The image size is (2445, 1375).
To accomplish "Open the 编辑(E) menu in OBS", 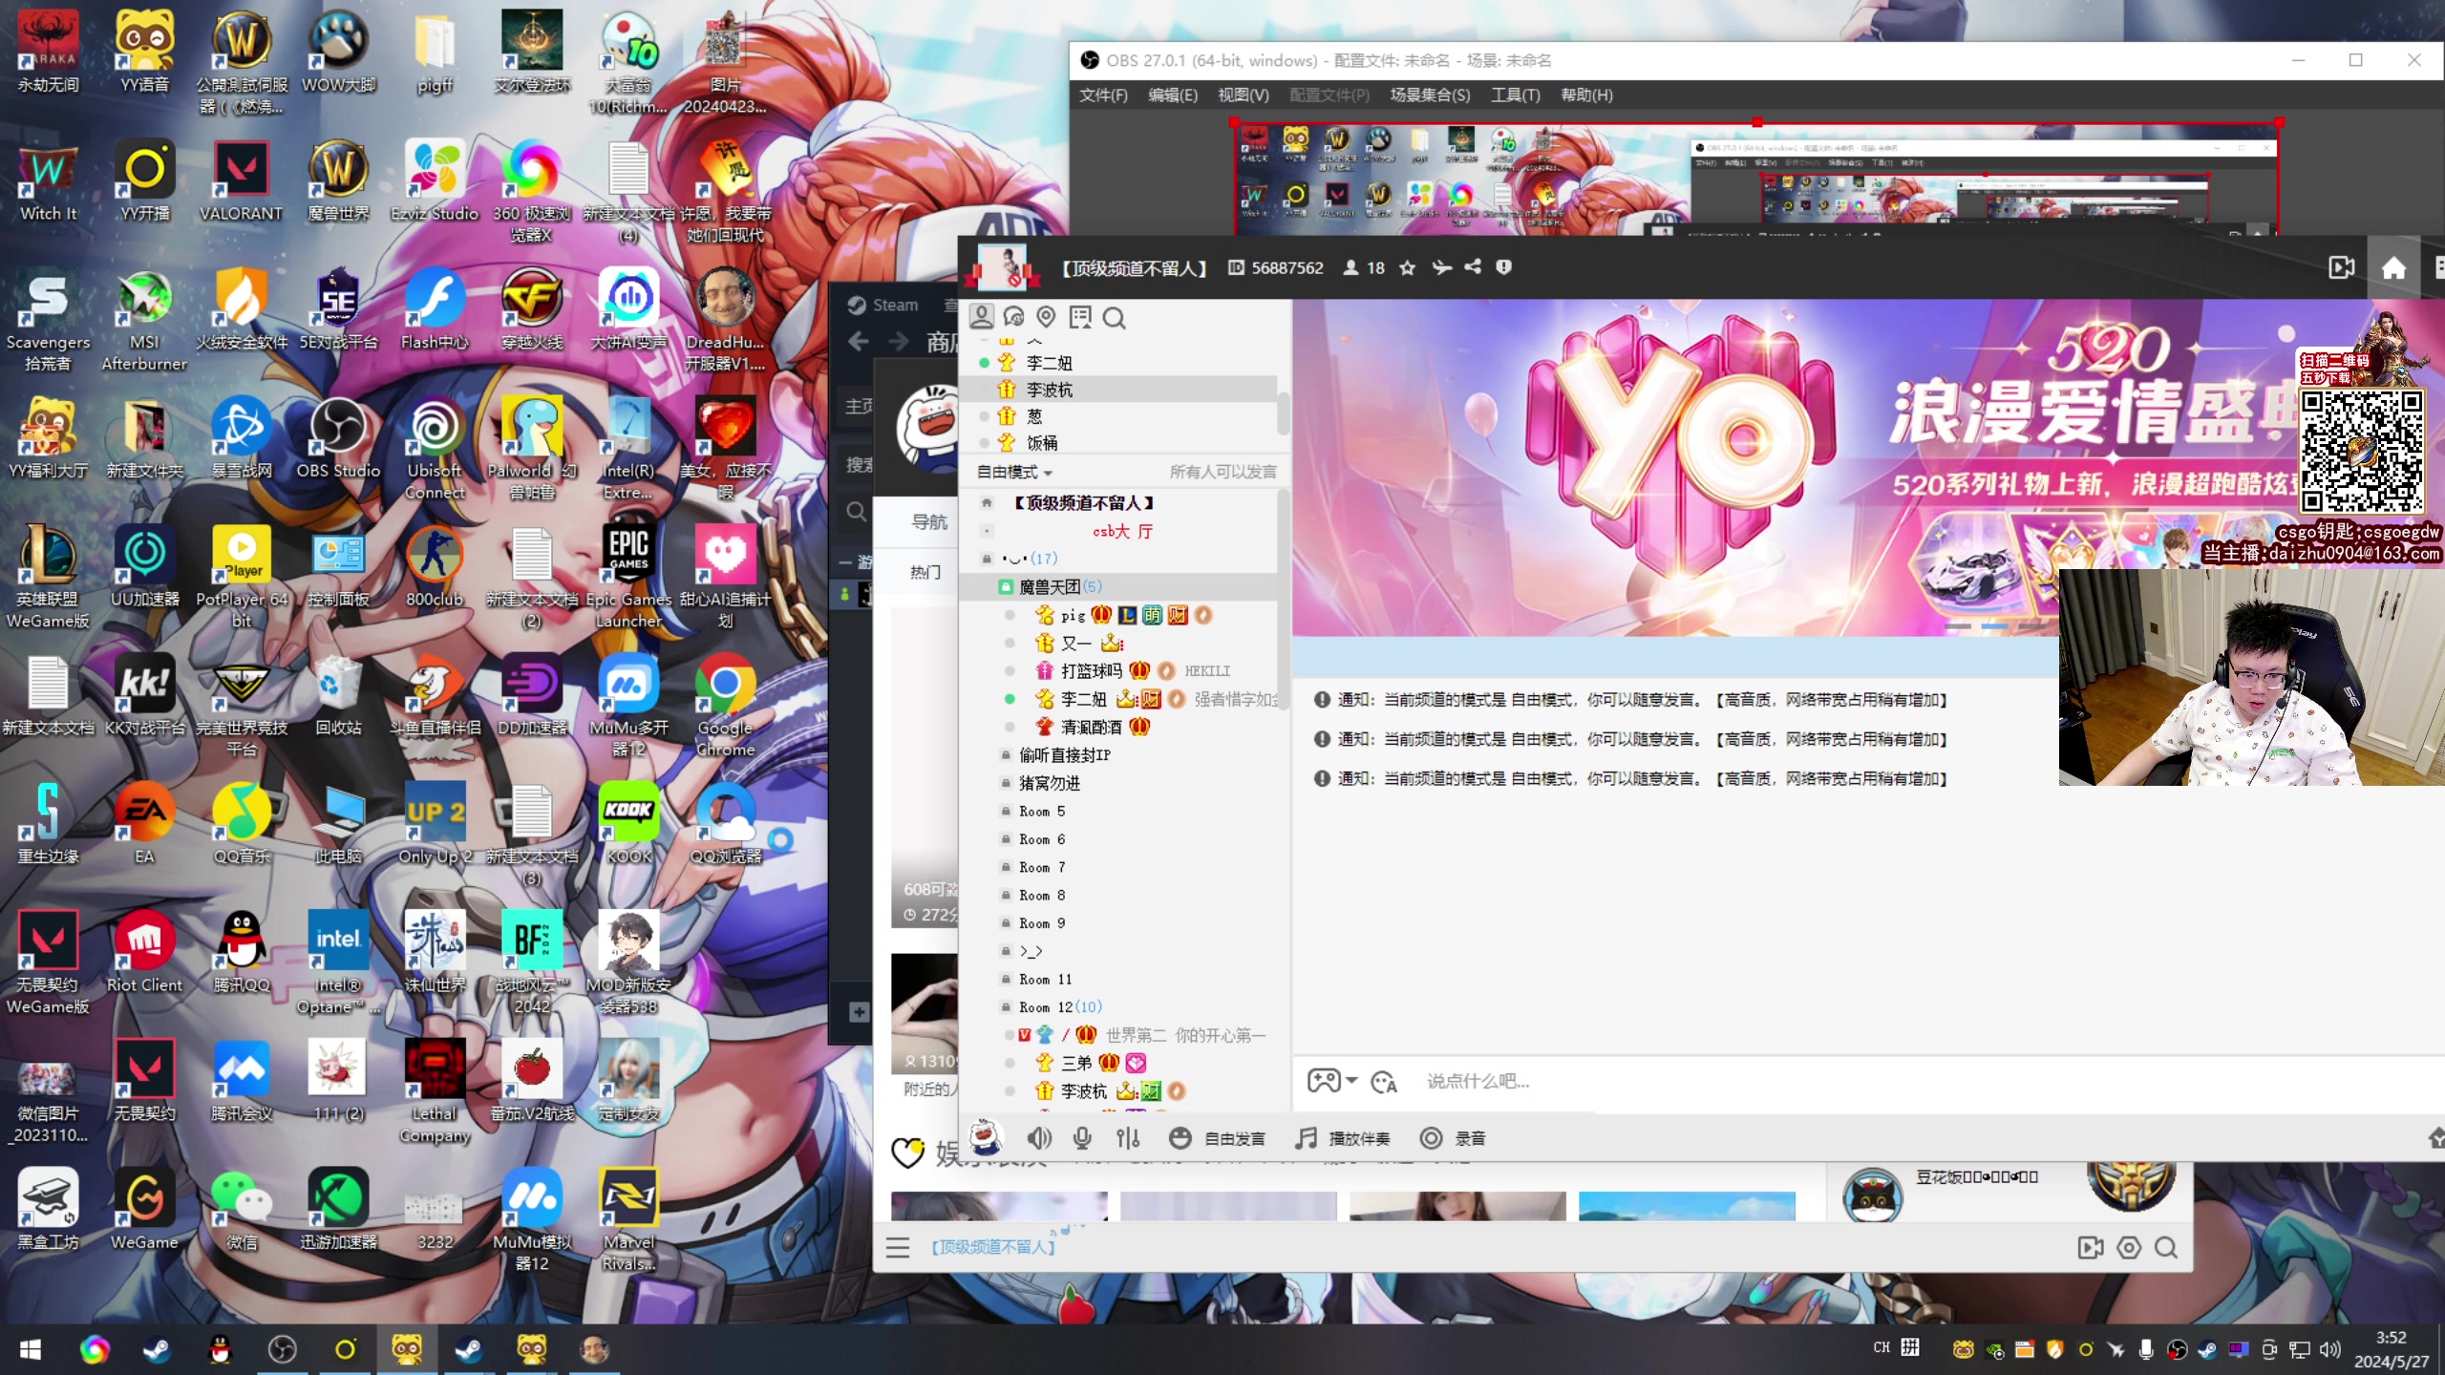I will coord(1172,95).
